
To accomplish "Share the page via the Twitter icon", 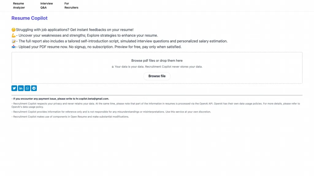I will click(14, 88).
